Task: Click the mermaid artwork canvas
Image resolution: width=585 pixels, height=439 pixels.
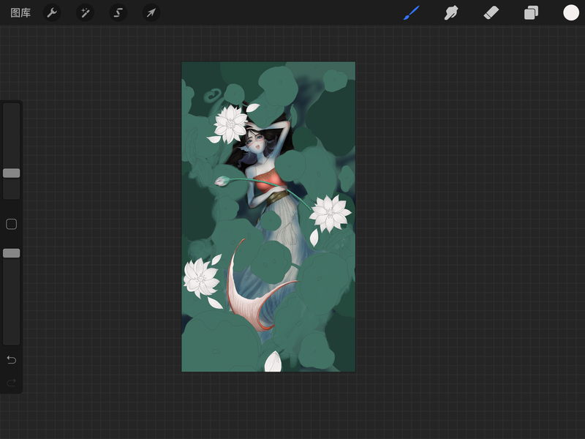Action: click(268, 217)
